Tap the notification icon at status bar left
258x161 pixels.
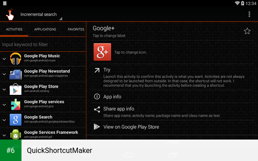[x=5, y=3]
